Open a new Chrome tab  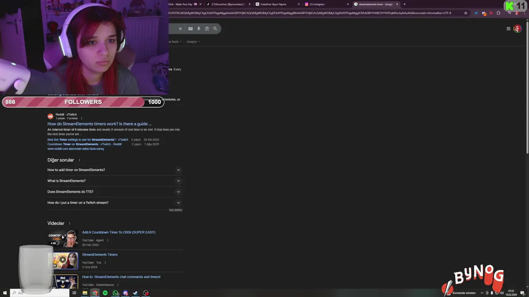pos(404,4)
